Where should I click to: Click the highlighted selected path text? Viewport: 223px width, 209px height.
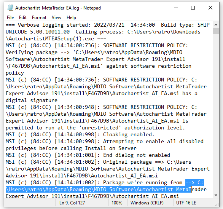(x=99, y=189)
